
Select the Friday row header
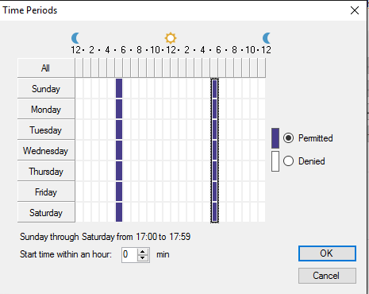(x=46, y=192)
